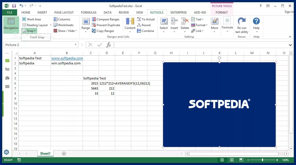Zoom out with the minus button

point(248,160)
